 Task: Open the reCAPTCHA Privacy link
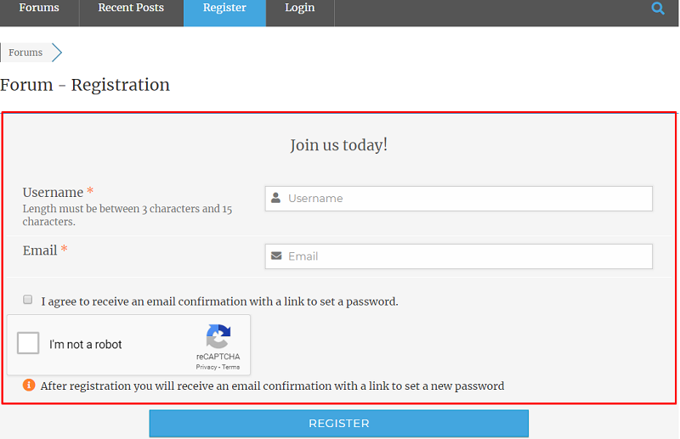[206, 367]
